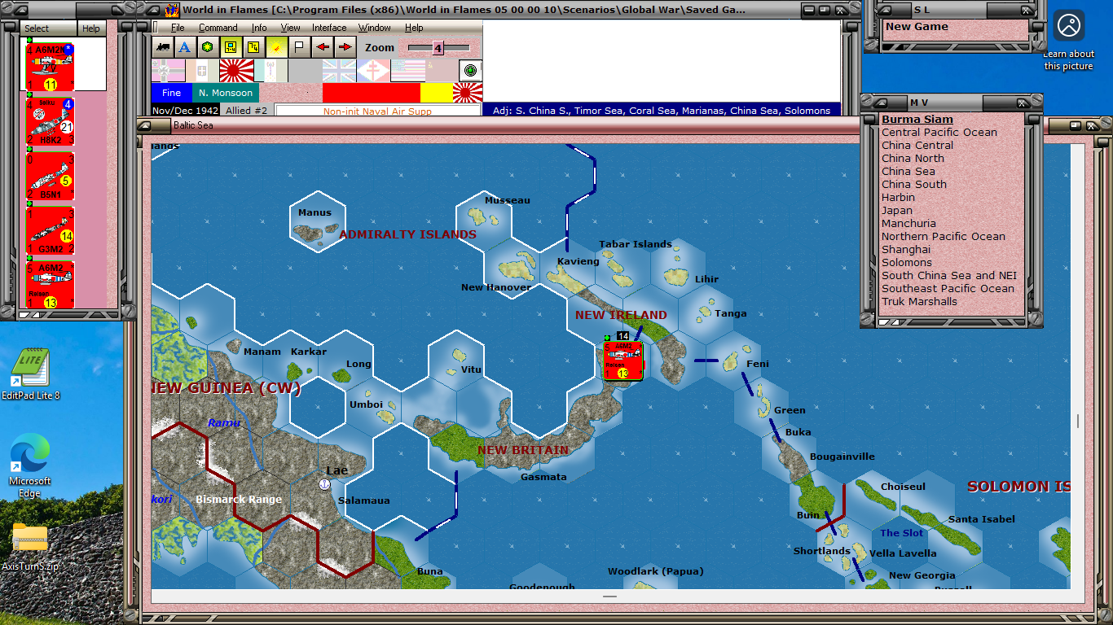Select the A6M2 Reisen counter in unit list
The width and height of the screenshot is (1113, 625).
pyautogui.click(x=50, y=285)
